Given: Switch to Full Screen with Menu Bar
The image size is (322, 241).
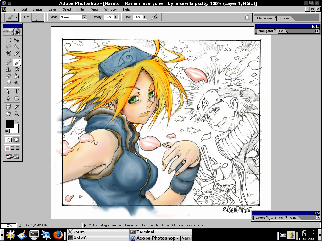Looking at the screenshot, I should click(13, 148).
